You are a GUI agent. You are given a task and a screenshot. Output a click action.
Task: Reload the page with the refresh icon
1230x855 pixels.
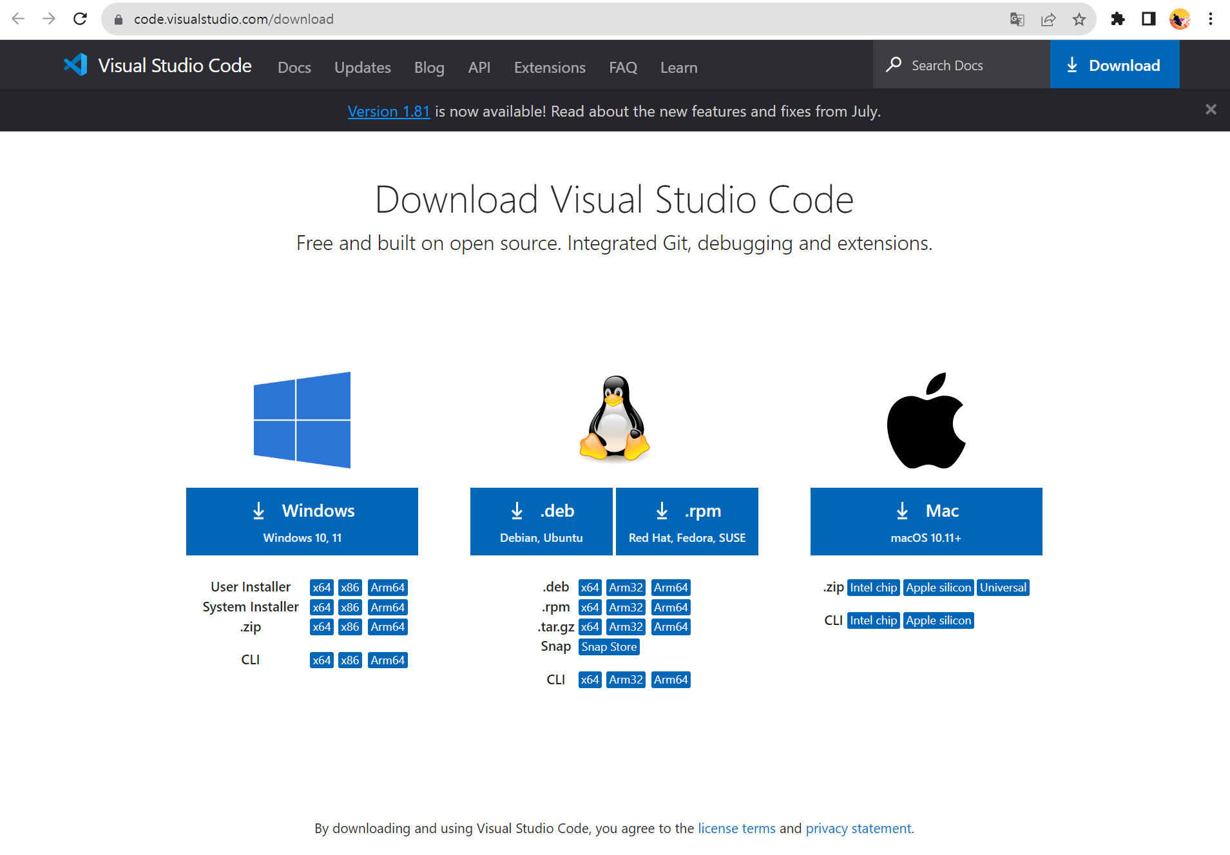coord(80,19)
